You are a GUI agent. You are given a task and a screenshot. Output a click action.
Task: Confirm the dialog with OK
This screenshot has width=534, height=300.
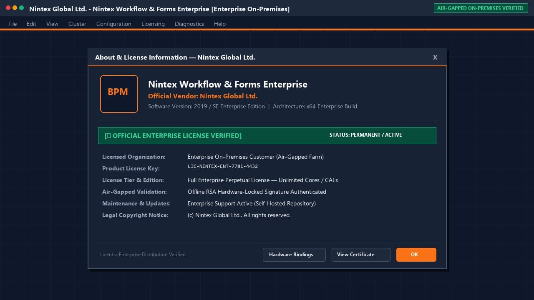coord(416,255)
